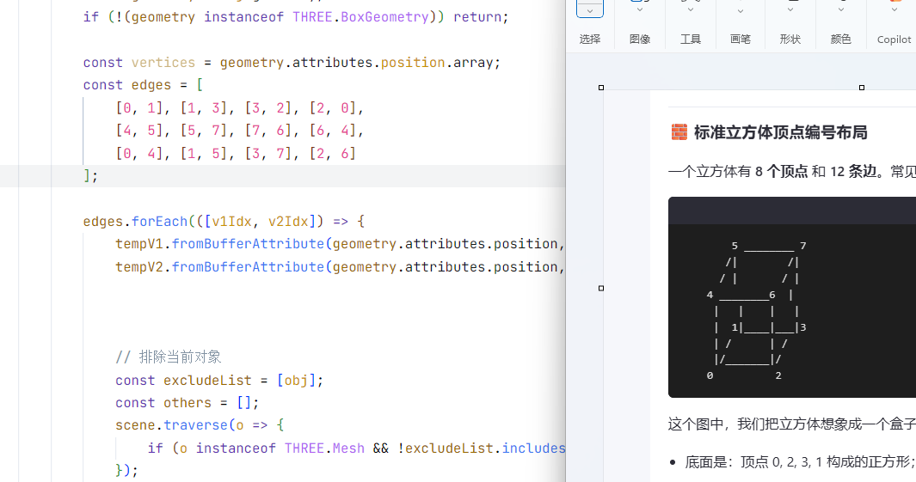Click vertex label 4 in the cube diagram

[710, 295]
